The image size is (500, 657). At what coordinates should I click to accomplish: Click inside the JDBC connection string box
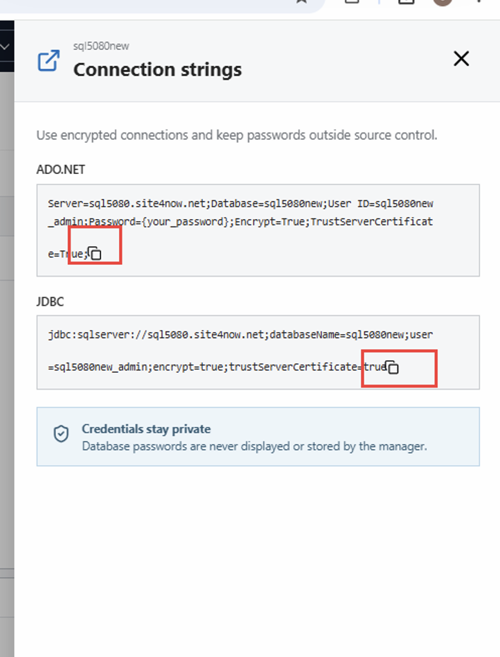[258, 352]
